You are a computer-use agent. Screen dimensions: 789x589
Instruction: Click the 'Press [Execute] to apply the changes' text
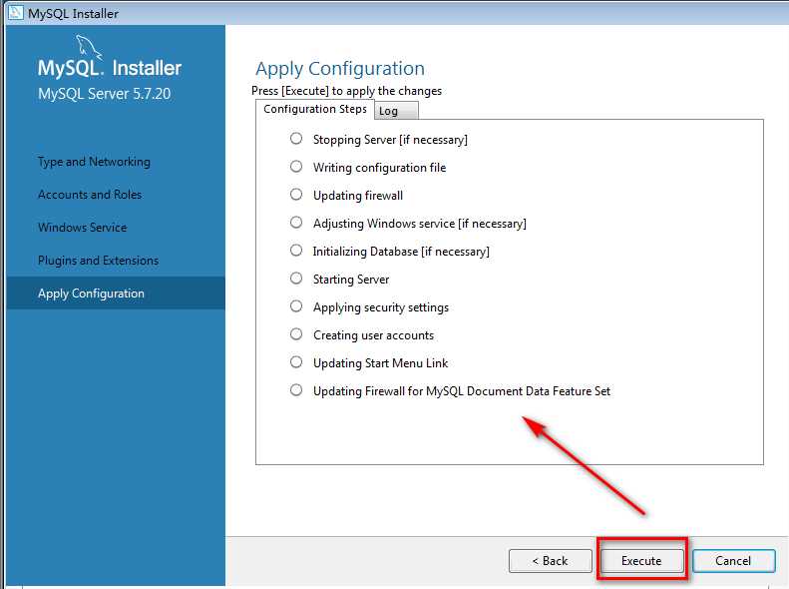347,91
